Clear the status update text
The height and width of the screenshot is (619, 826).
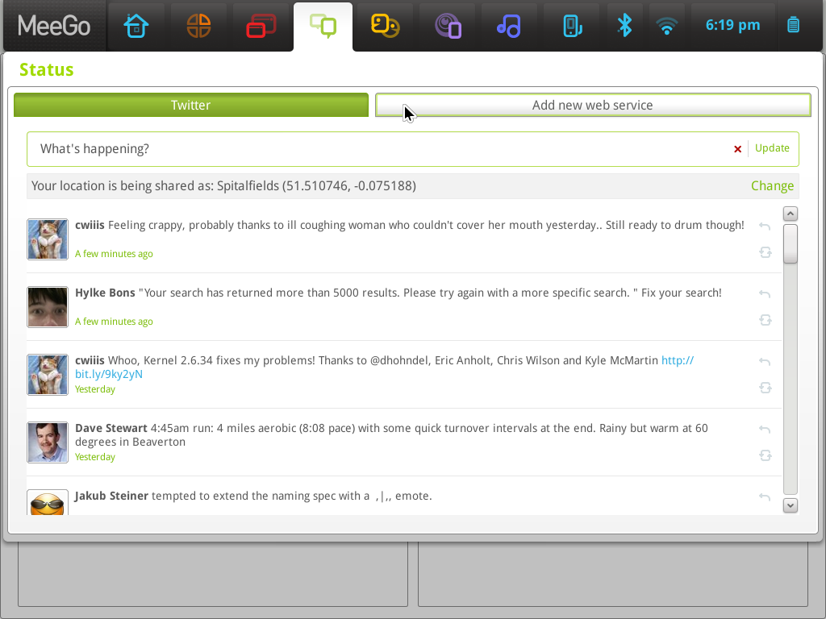point(737,149)
